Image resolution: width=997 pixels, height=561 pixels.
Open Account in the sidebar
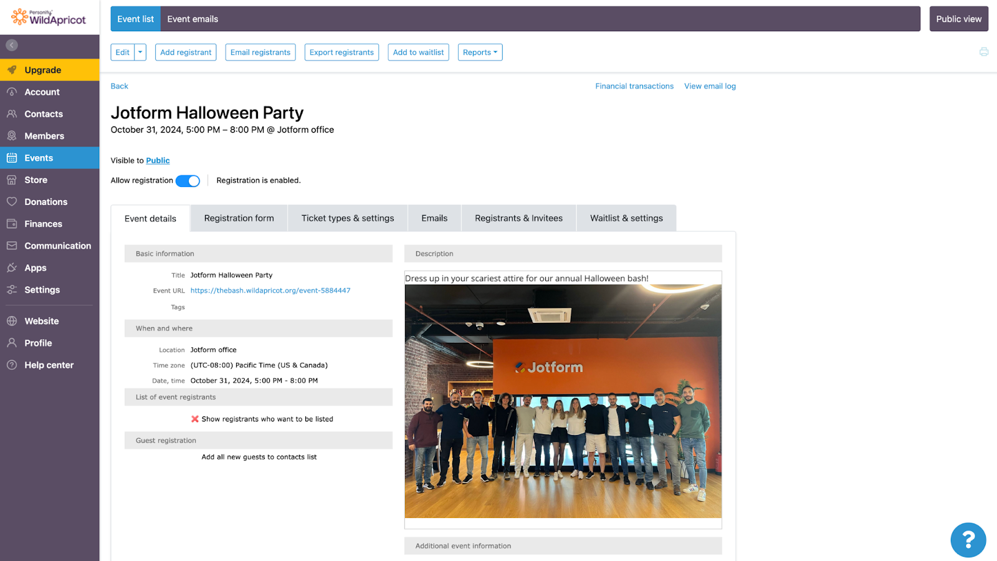50,92
